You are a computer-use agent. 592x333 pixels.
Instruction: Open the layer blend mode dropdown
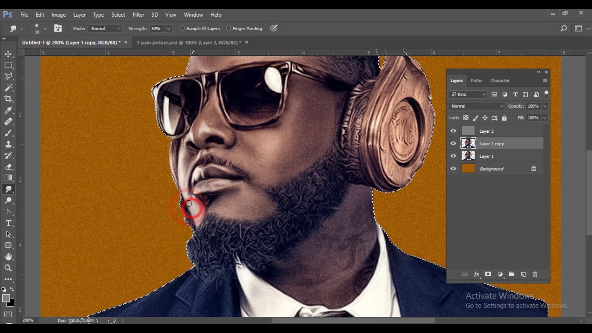(476, 106)
